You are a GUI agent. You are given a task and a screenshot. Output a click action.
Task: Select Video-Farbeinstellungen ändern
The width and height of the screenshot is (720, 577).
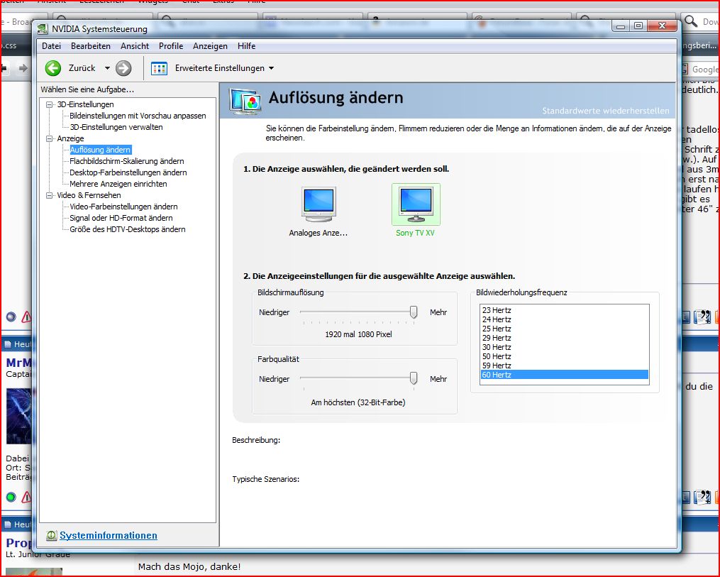pyautogui.click(x=123, y=207)
